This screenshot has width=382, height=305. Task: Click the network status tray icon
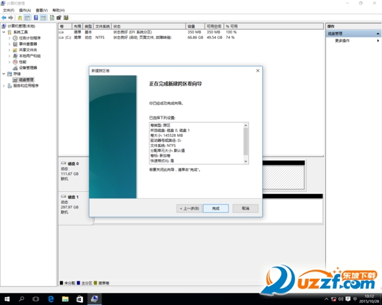[x=334, y=299]
